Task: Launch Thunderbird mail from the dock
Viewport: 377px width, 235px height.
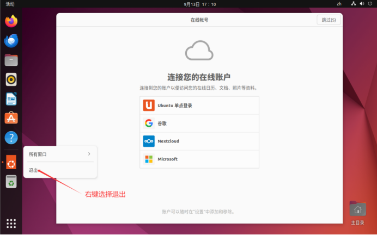Action: click(11, 41)
